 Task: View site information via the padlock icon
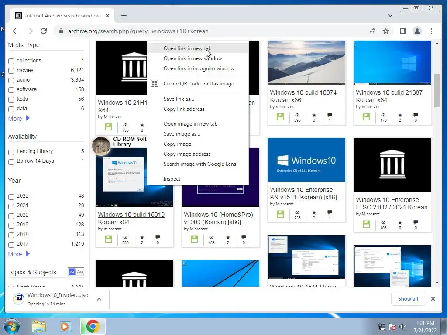click(x=61, y=31)
